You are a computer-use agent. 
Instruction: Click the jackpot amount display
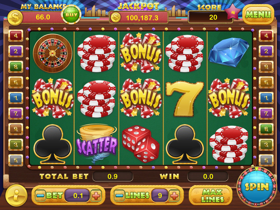(x=139, y=17)
